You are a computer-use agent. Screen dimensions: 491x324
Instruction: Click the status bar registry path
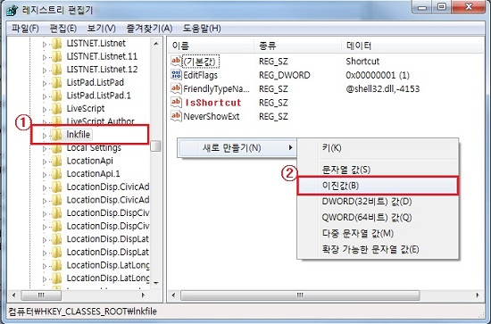[83, 312]
